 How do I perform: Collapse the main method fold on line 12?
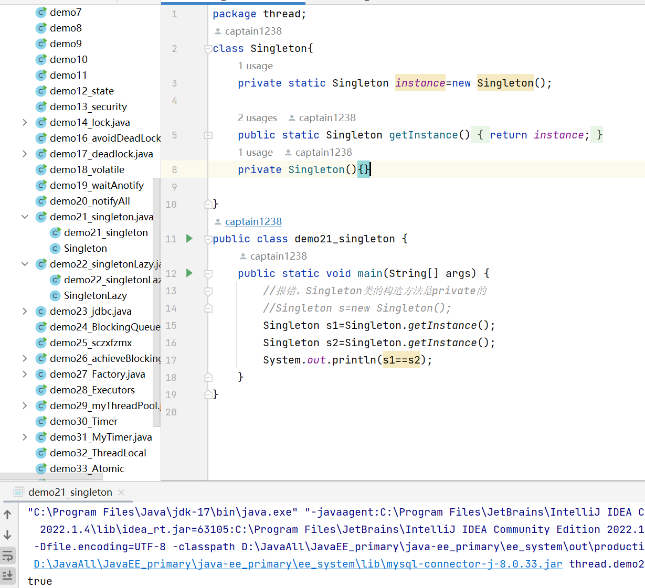[x=208, y=274]
